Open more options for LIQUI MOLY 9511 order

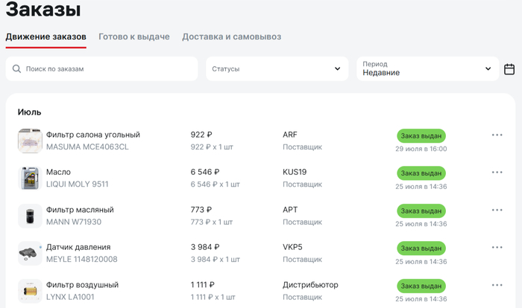click(x=497, y=173)
